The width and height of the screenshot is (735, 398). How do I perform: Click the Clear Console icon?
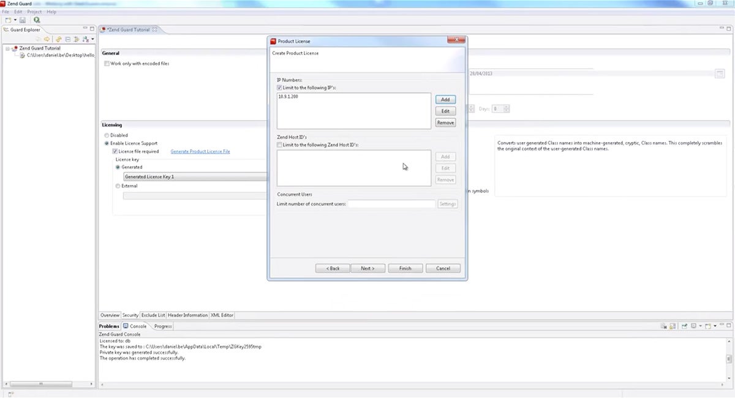[x=663, y=326]
